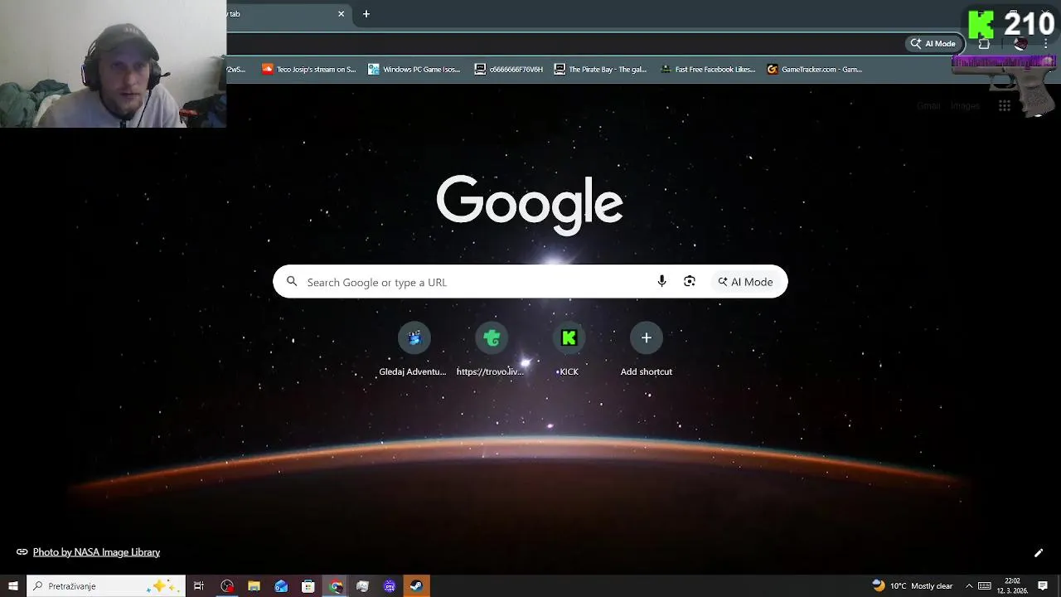Open GameTracker.com bookmark
1061x597 pixels.
click(x=815, y=70)
